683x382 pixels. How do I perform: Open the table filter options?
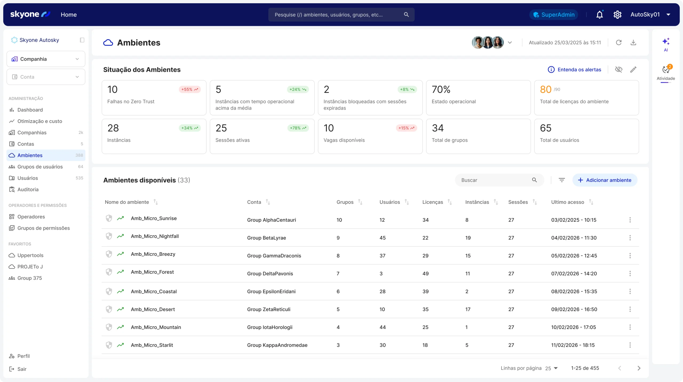click(x=562, y=180)
